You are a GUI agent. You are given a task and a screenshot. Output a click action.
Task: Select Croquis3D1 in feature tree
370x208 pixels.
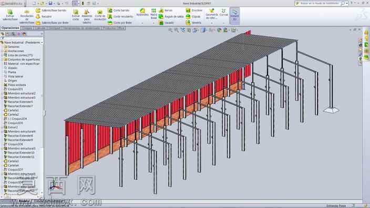click(x=14, y=89)
